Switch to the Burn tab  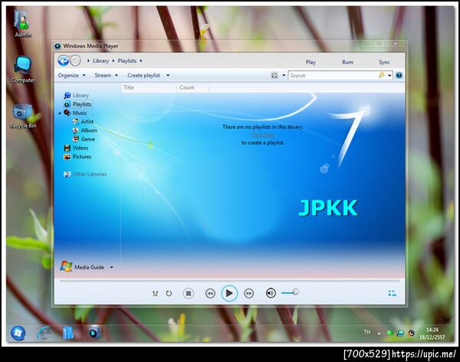pos(347,62)
